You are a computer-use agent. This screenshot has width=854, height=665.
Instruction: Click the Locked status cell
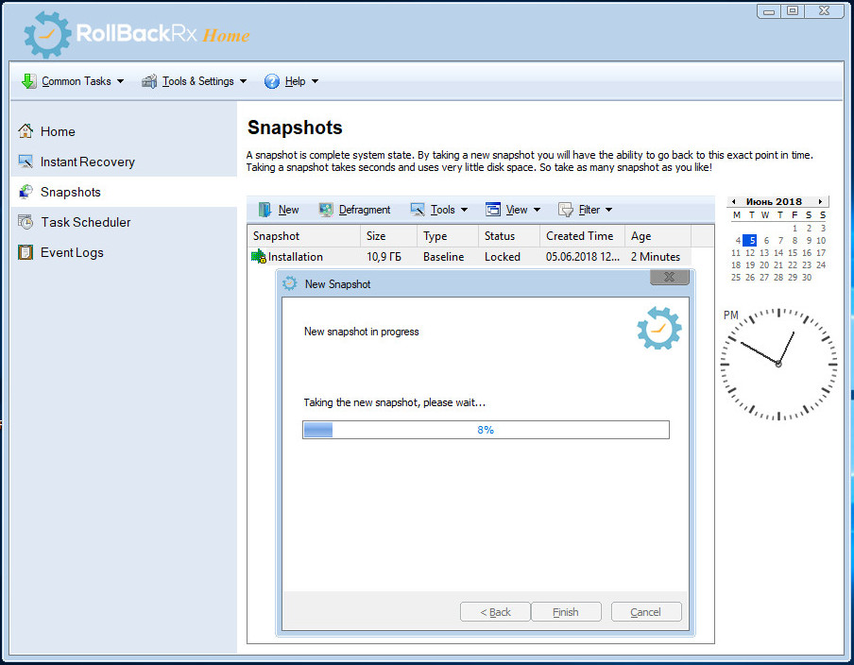pyautogui.click(x=503, y=257)
